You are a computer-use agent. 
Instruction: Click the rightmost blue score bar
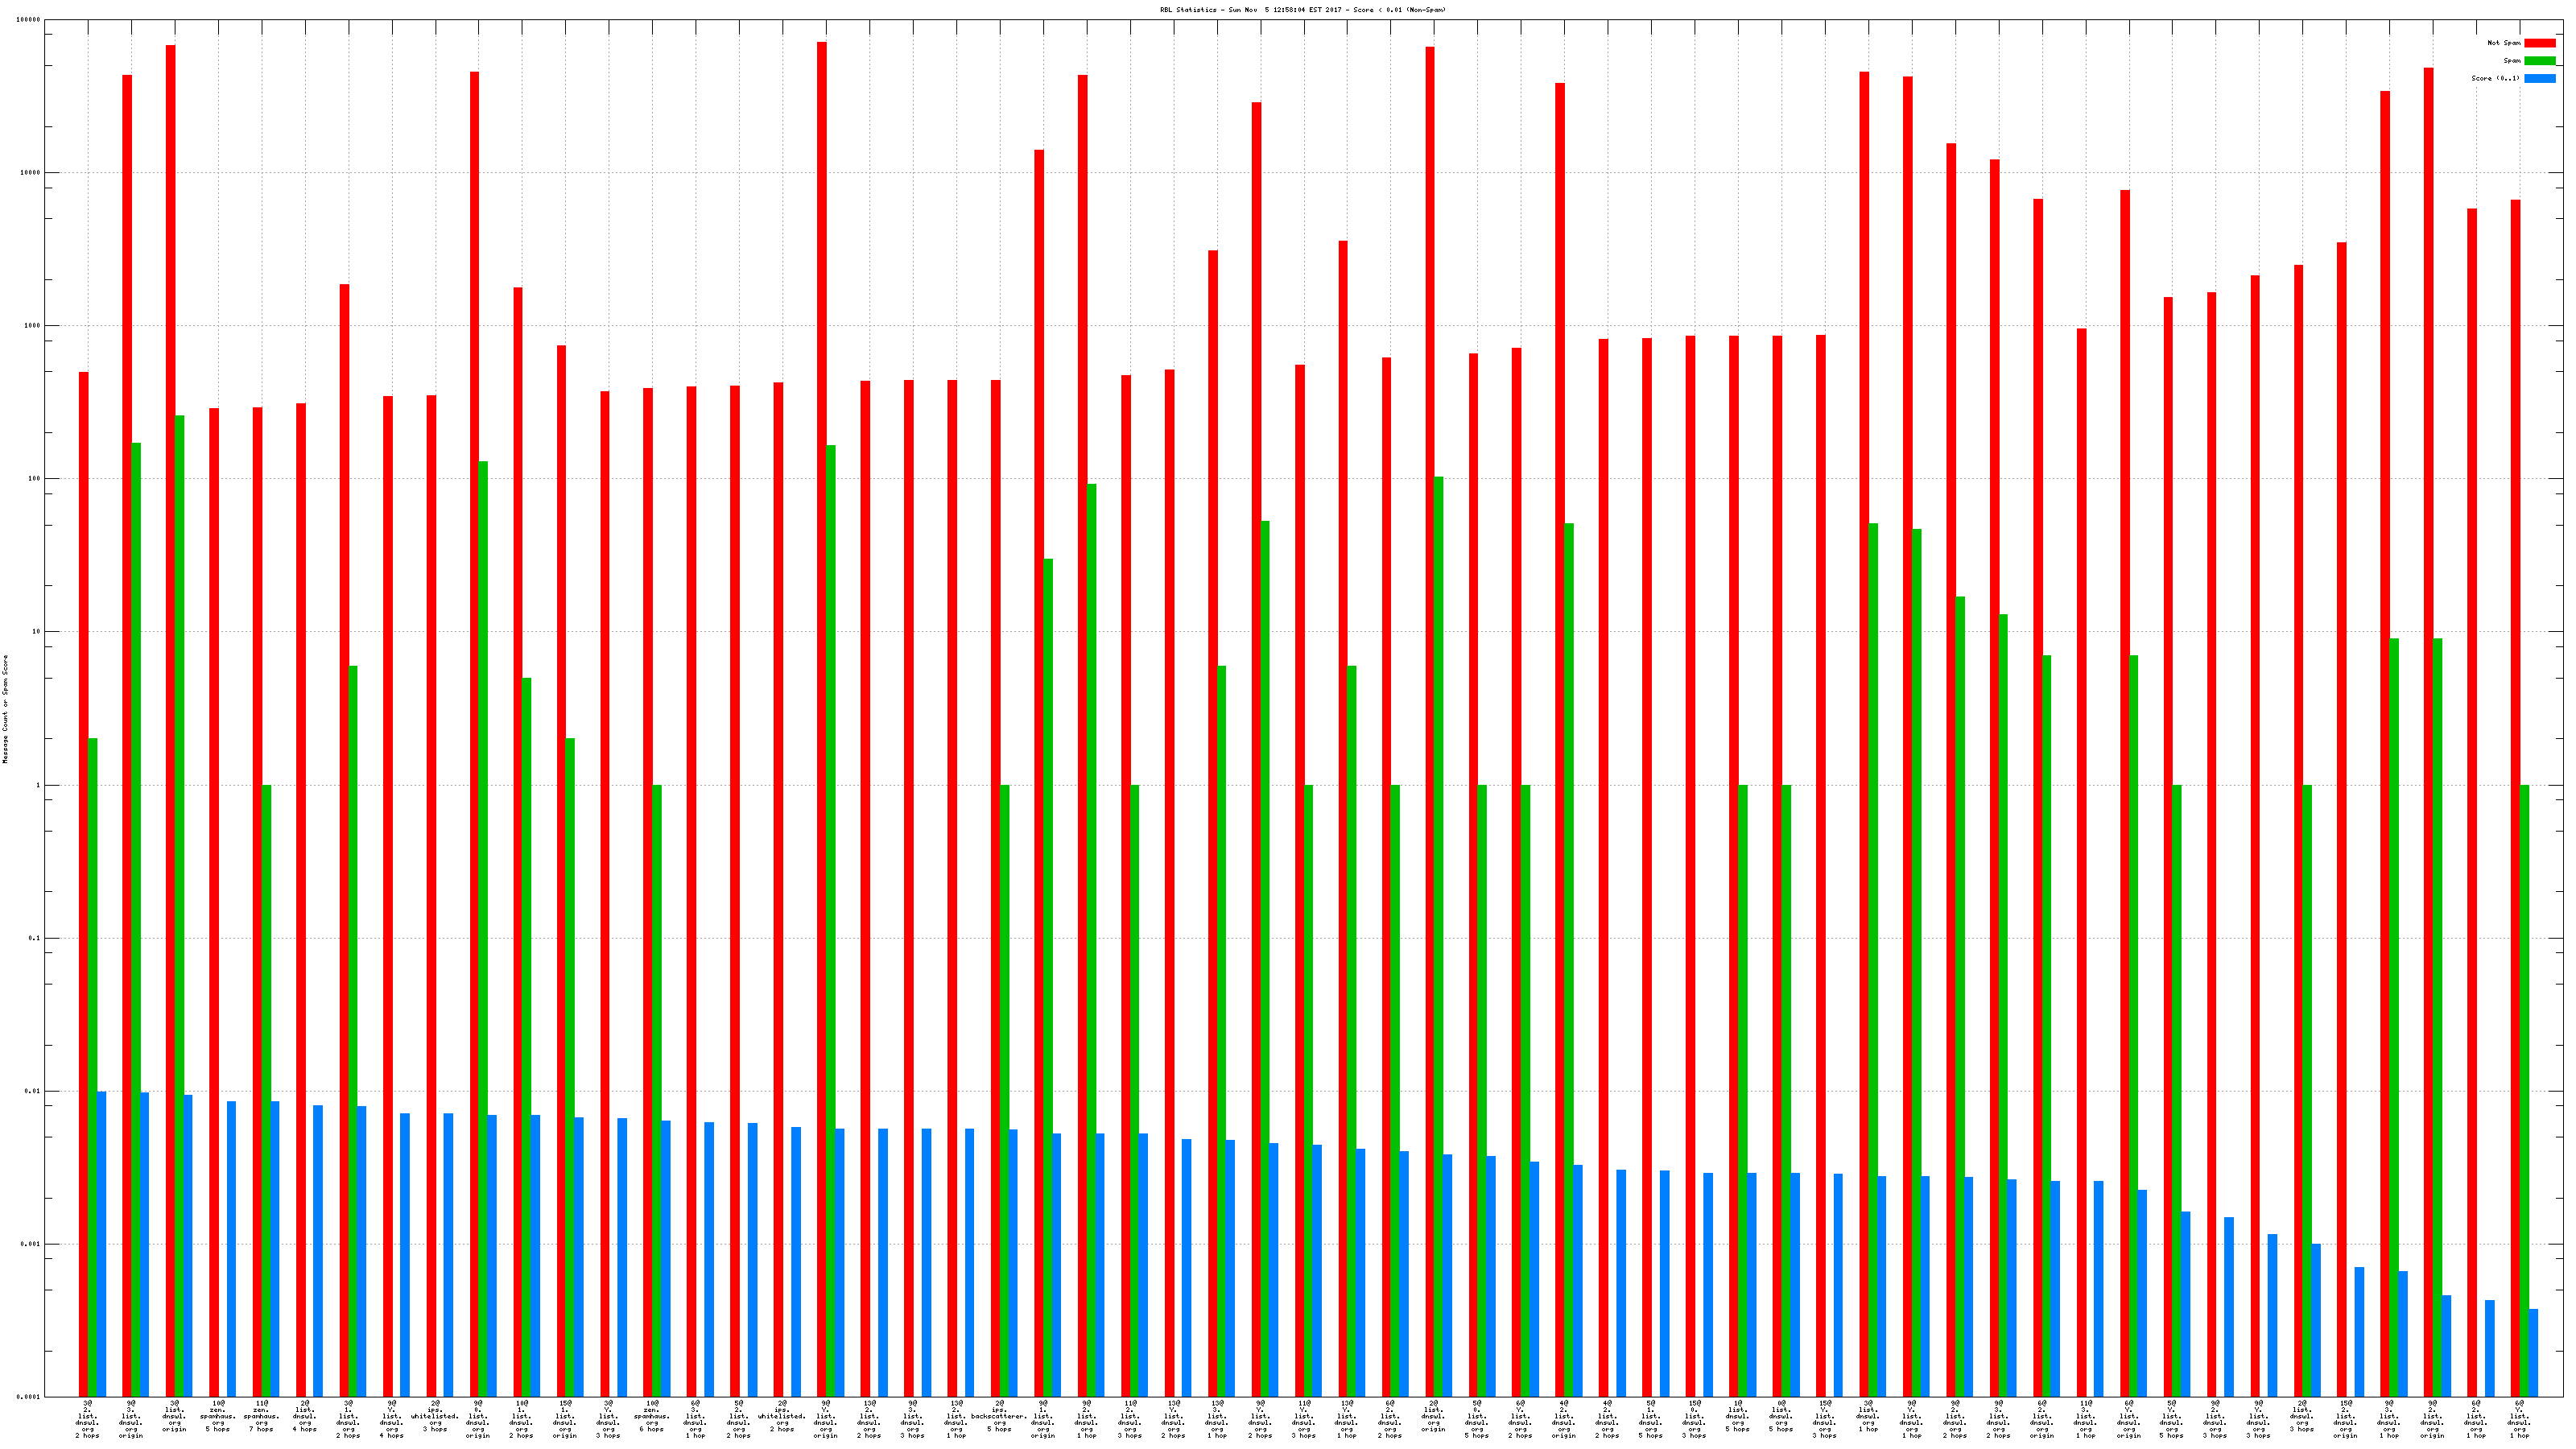[2533, 1352]
